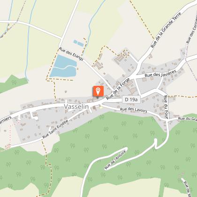Click the large blue pond
This screenshot has width=197, height=197.
(x=63, y=66)
